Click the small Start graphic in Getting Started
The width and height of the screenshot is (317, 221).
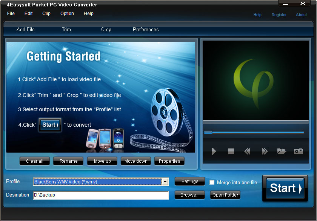click(50, 125)
